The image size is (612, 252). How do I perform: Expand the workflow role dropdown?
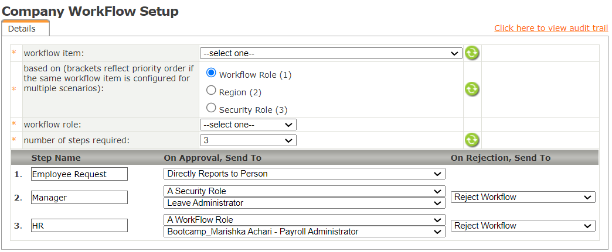(x=248, y=125)
